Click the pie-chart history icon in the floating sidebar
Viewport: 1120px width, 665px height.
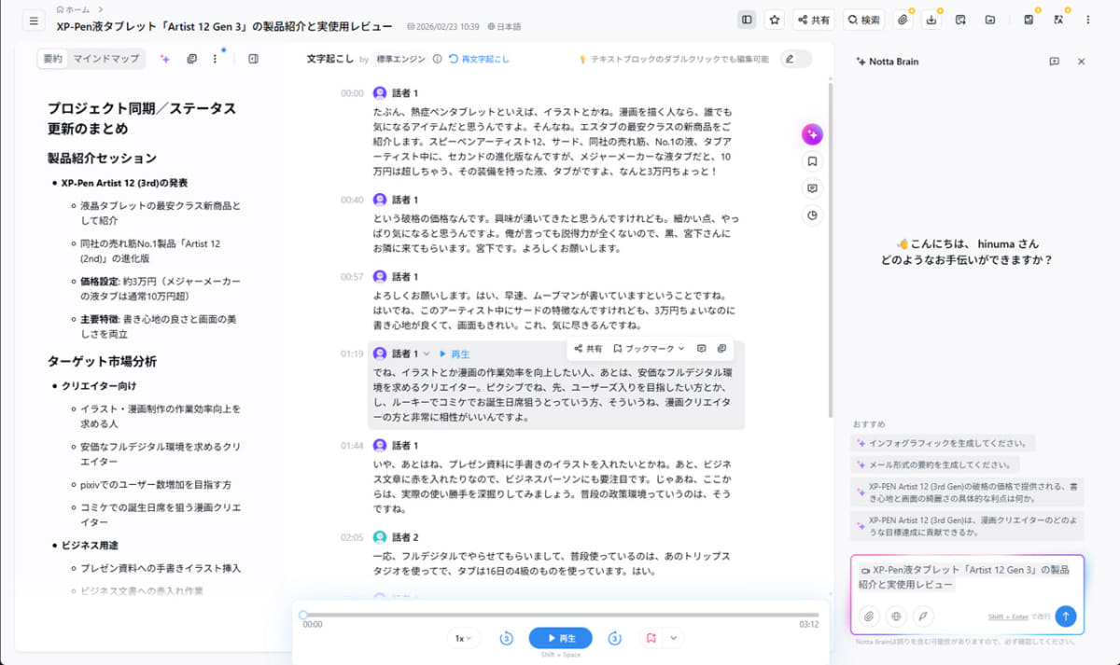pyautogui.click(x=812, y=215)
